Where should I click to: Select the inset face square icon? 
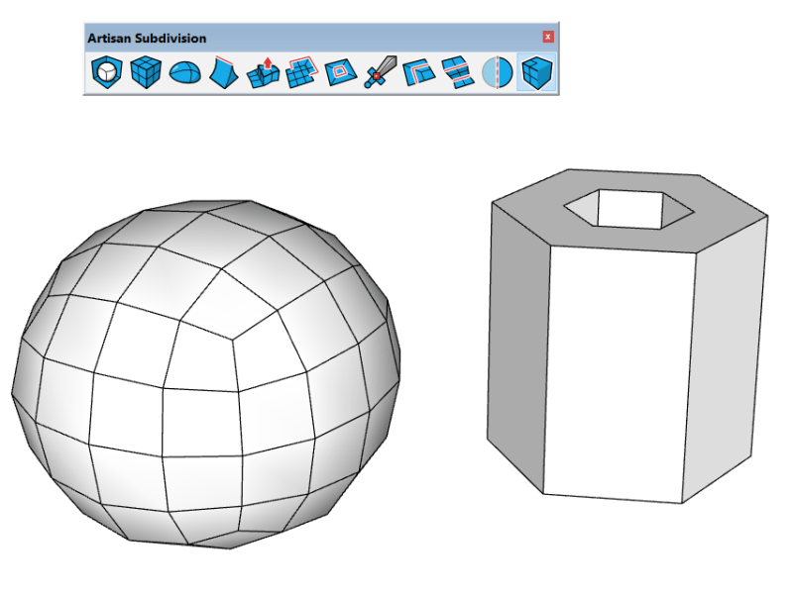341,72
